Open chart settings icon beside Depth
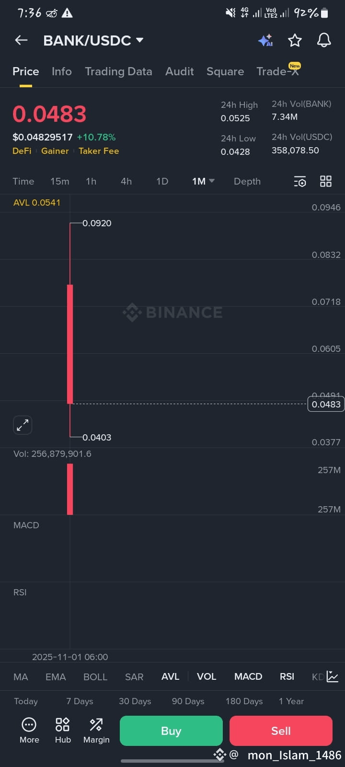The image size is (345, 767). [300, 181]
